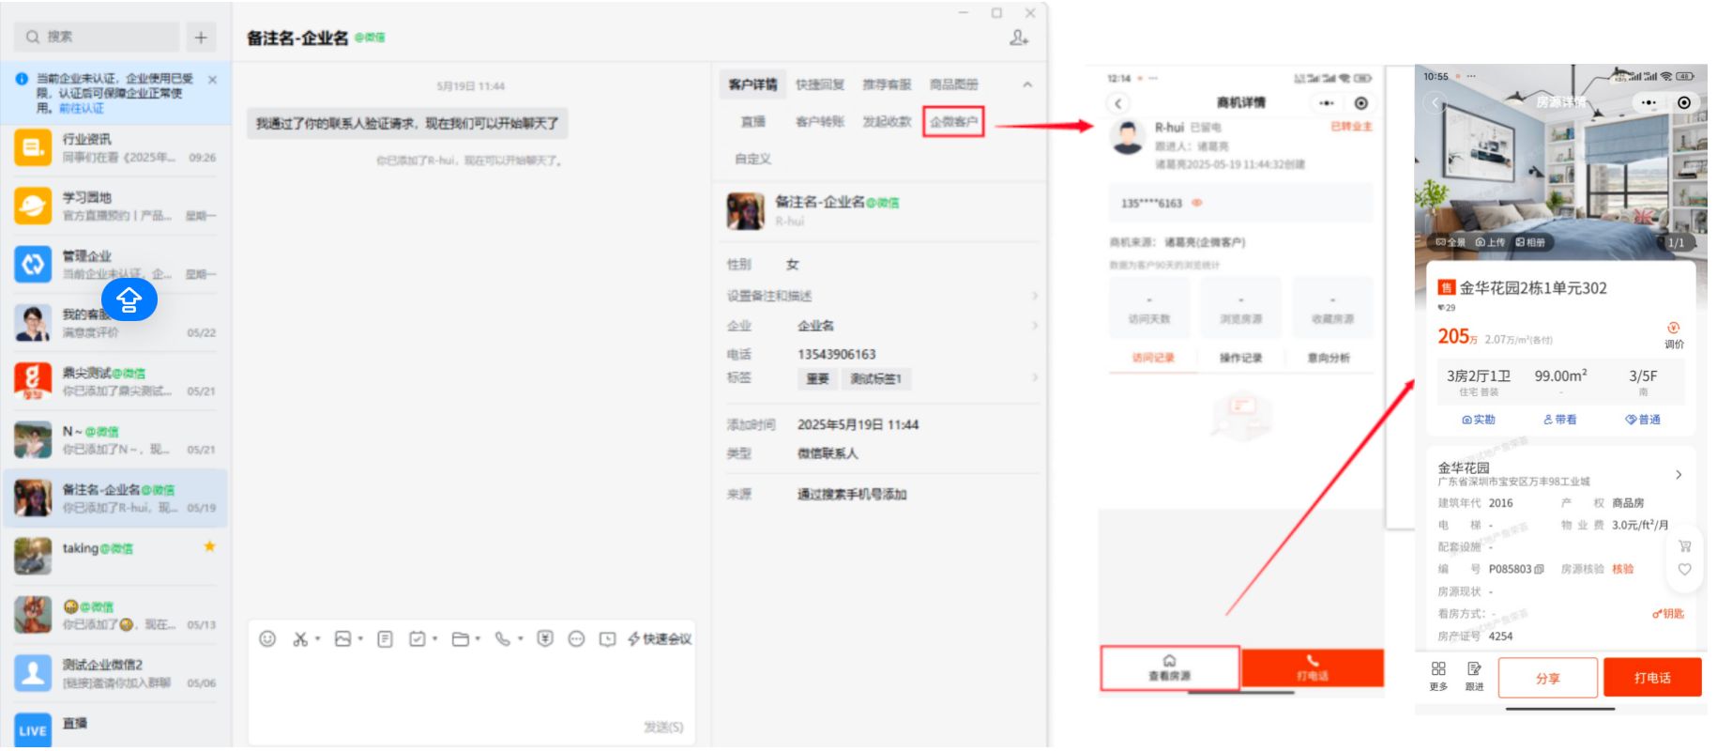Open the emoji picker in chat toolbar

coord(267,639)
